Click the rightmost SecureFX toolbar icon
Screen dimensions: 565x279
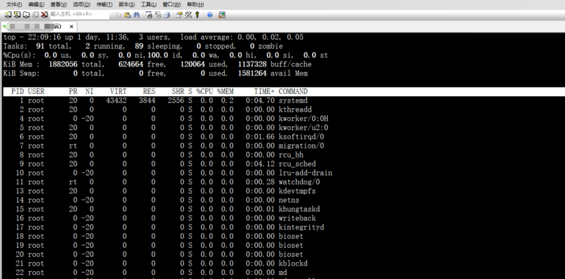pos(222,15)
